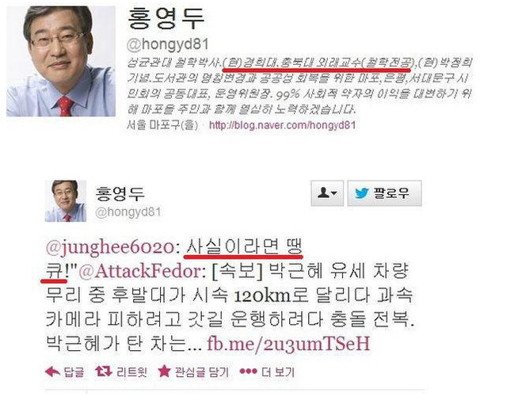Click the @junghee6020 mention
Screen dimensions: 522x400
110,248
